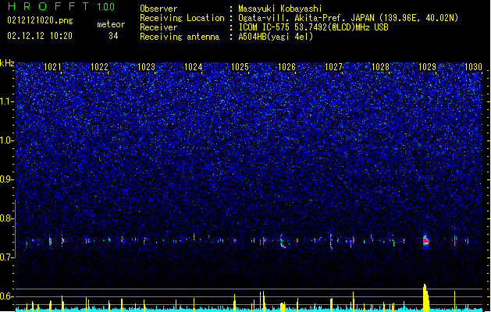491x312 pixels.
Task: Click the strong meteor echo below 1029
Action: 425,241
